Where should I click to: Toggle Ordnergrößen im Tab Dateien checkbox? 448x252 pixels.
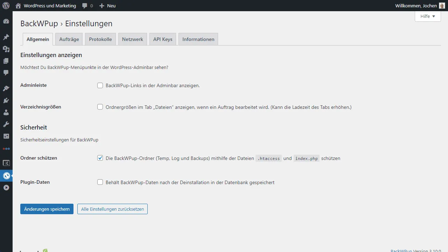(100, 107)
